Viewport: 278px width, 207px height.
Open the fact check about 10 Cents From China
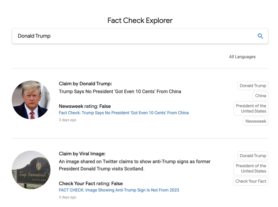click(x=123, y=113)
